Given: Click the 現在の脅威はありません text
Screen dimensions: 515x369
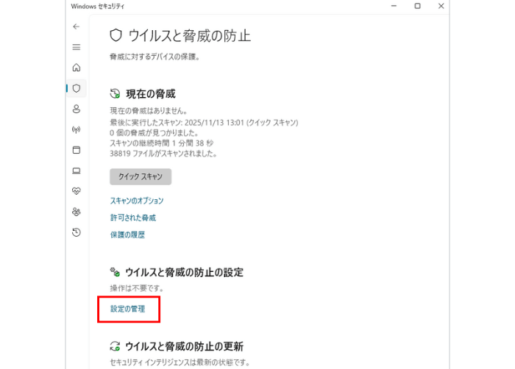Looking at the screenshot, I should 149,111.
